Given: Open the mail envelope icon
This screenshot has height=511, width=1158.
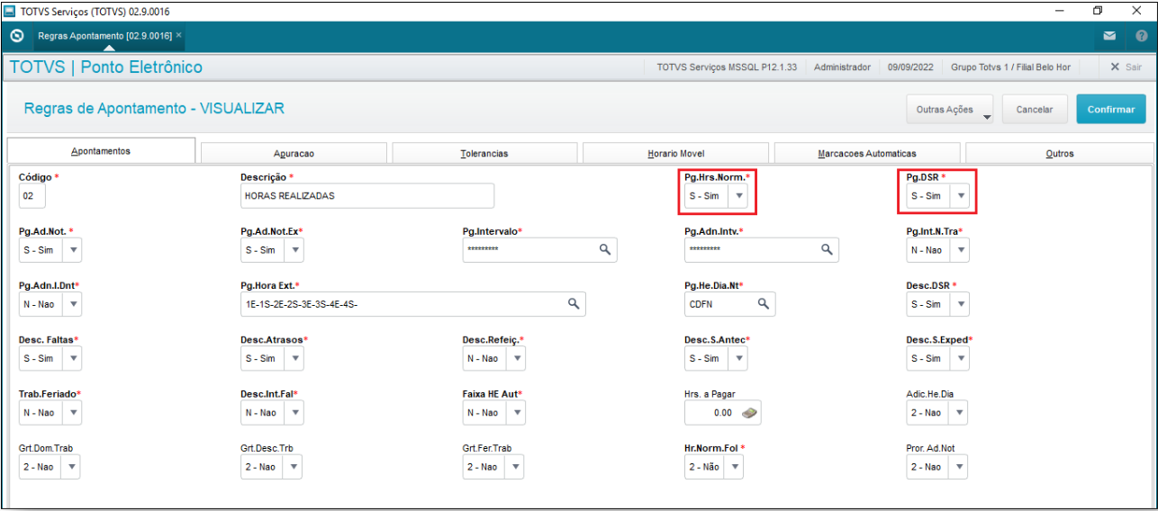Looking at the screenshot, I should (x=1109, y=36).
